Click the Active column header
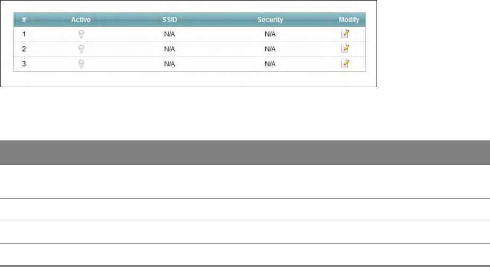This screenshot has height=267, width=490. pyautogui.click(x=81, y=20)
